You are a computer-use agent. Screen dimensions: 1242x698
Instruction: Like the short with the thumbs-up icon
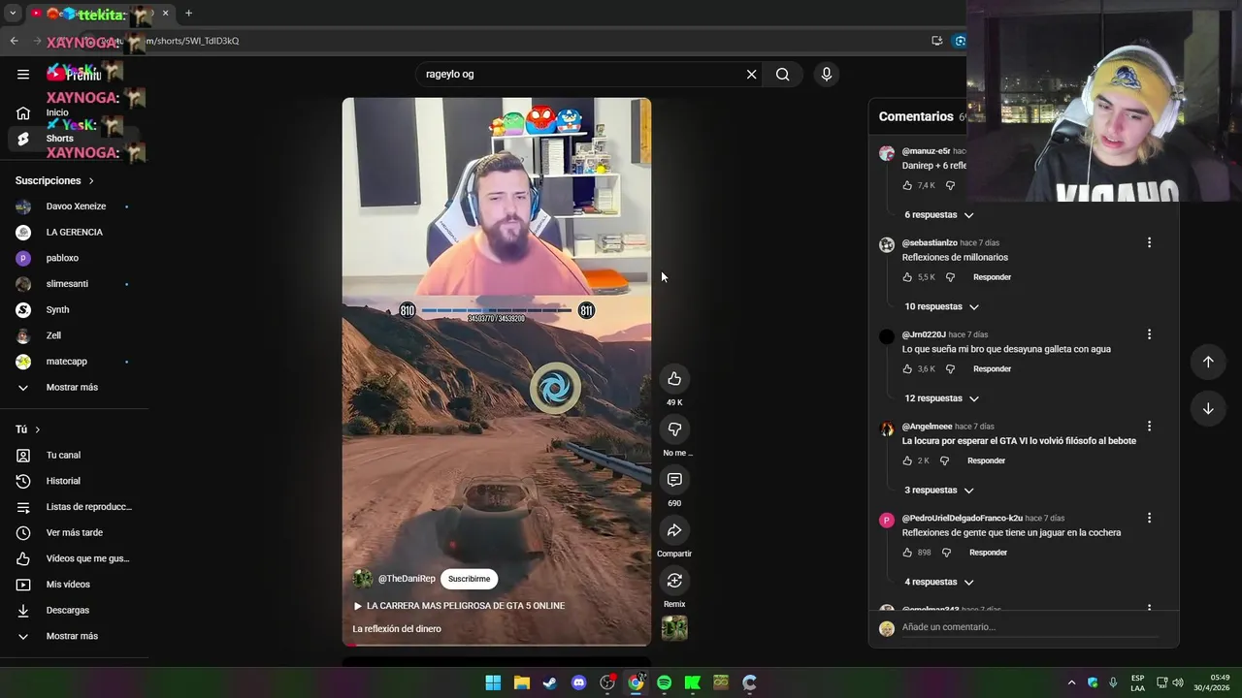tap(674, 379)
